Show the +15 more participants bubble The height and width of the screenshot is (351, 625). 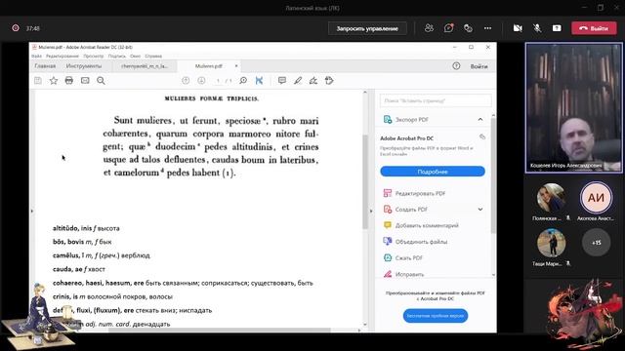[x=597, y=243]
